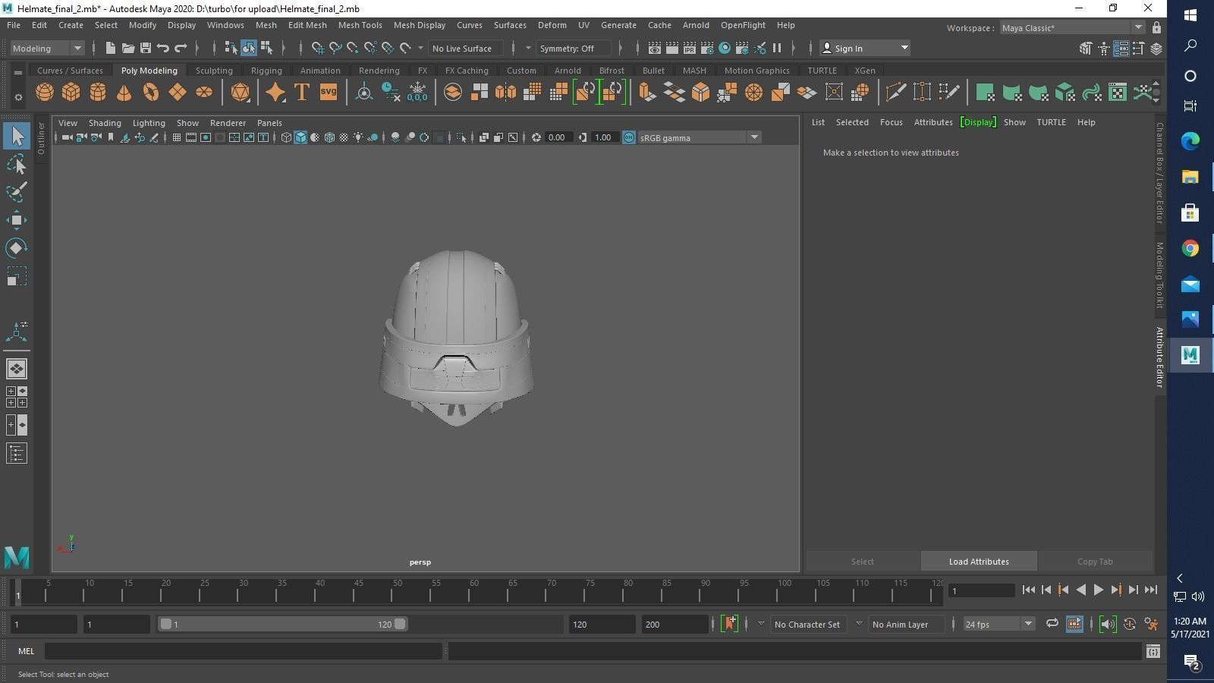Open the Mesh Tools menu
Screen dimensions: 1214x683
tap(360, 25)
